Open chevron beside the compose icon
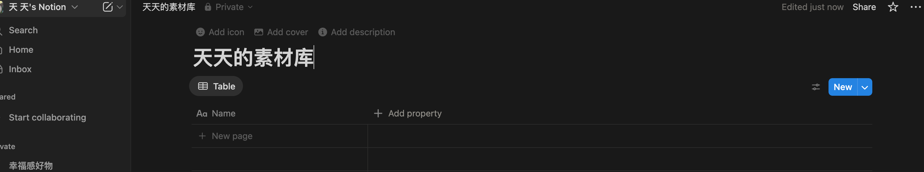This screenshot has height=172, width=924. click(x=120, y=7)
